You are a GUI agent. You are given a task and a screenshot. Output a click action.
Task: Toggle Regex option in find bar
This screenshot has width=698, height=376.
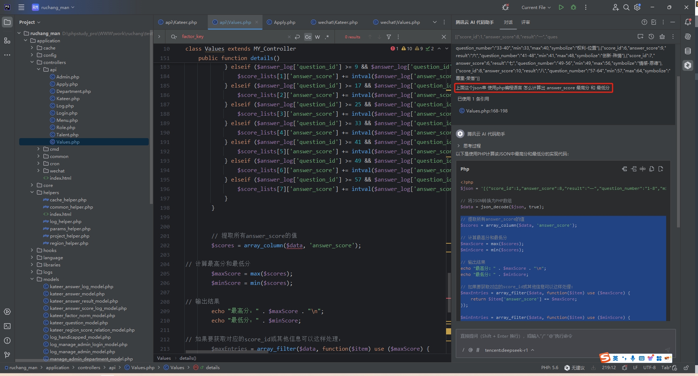(327, 37)
